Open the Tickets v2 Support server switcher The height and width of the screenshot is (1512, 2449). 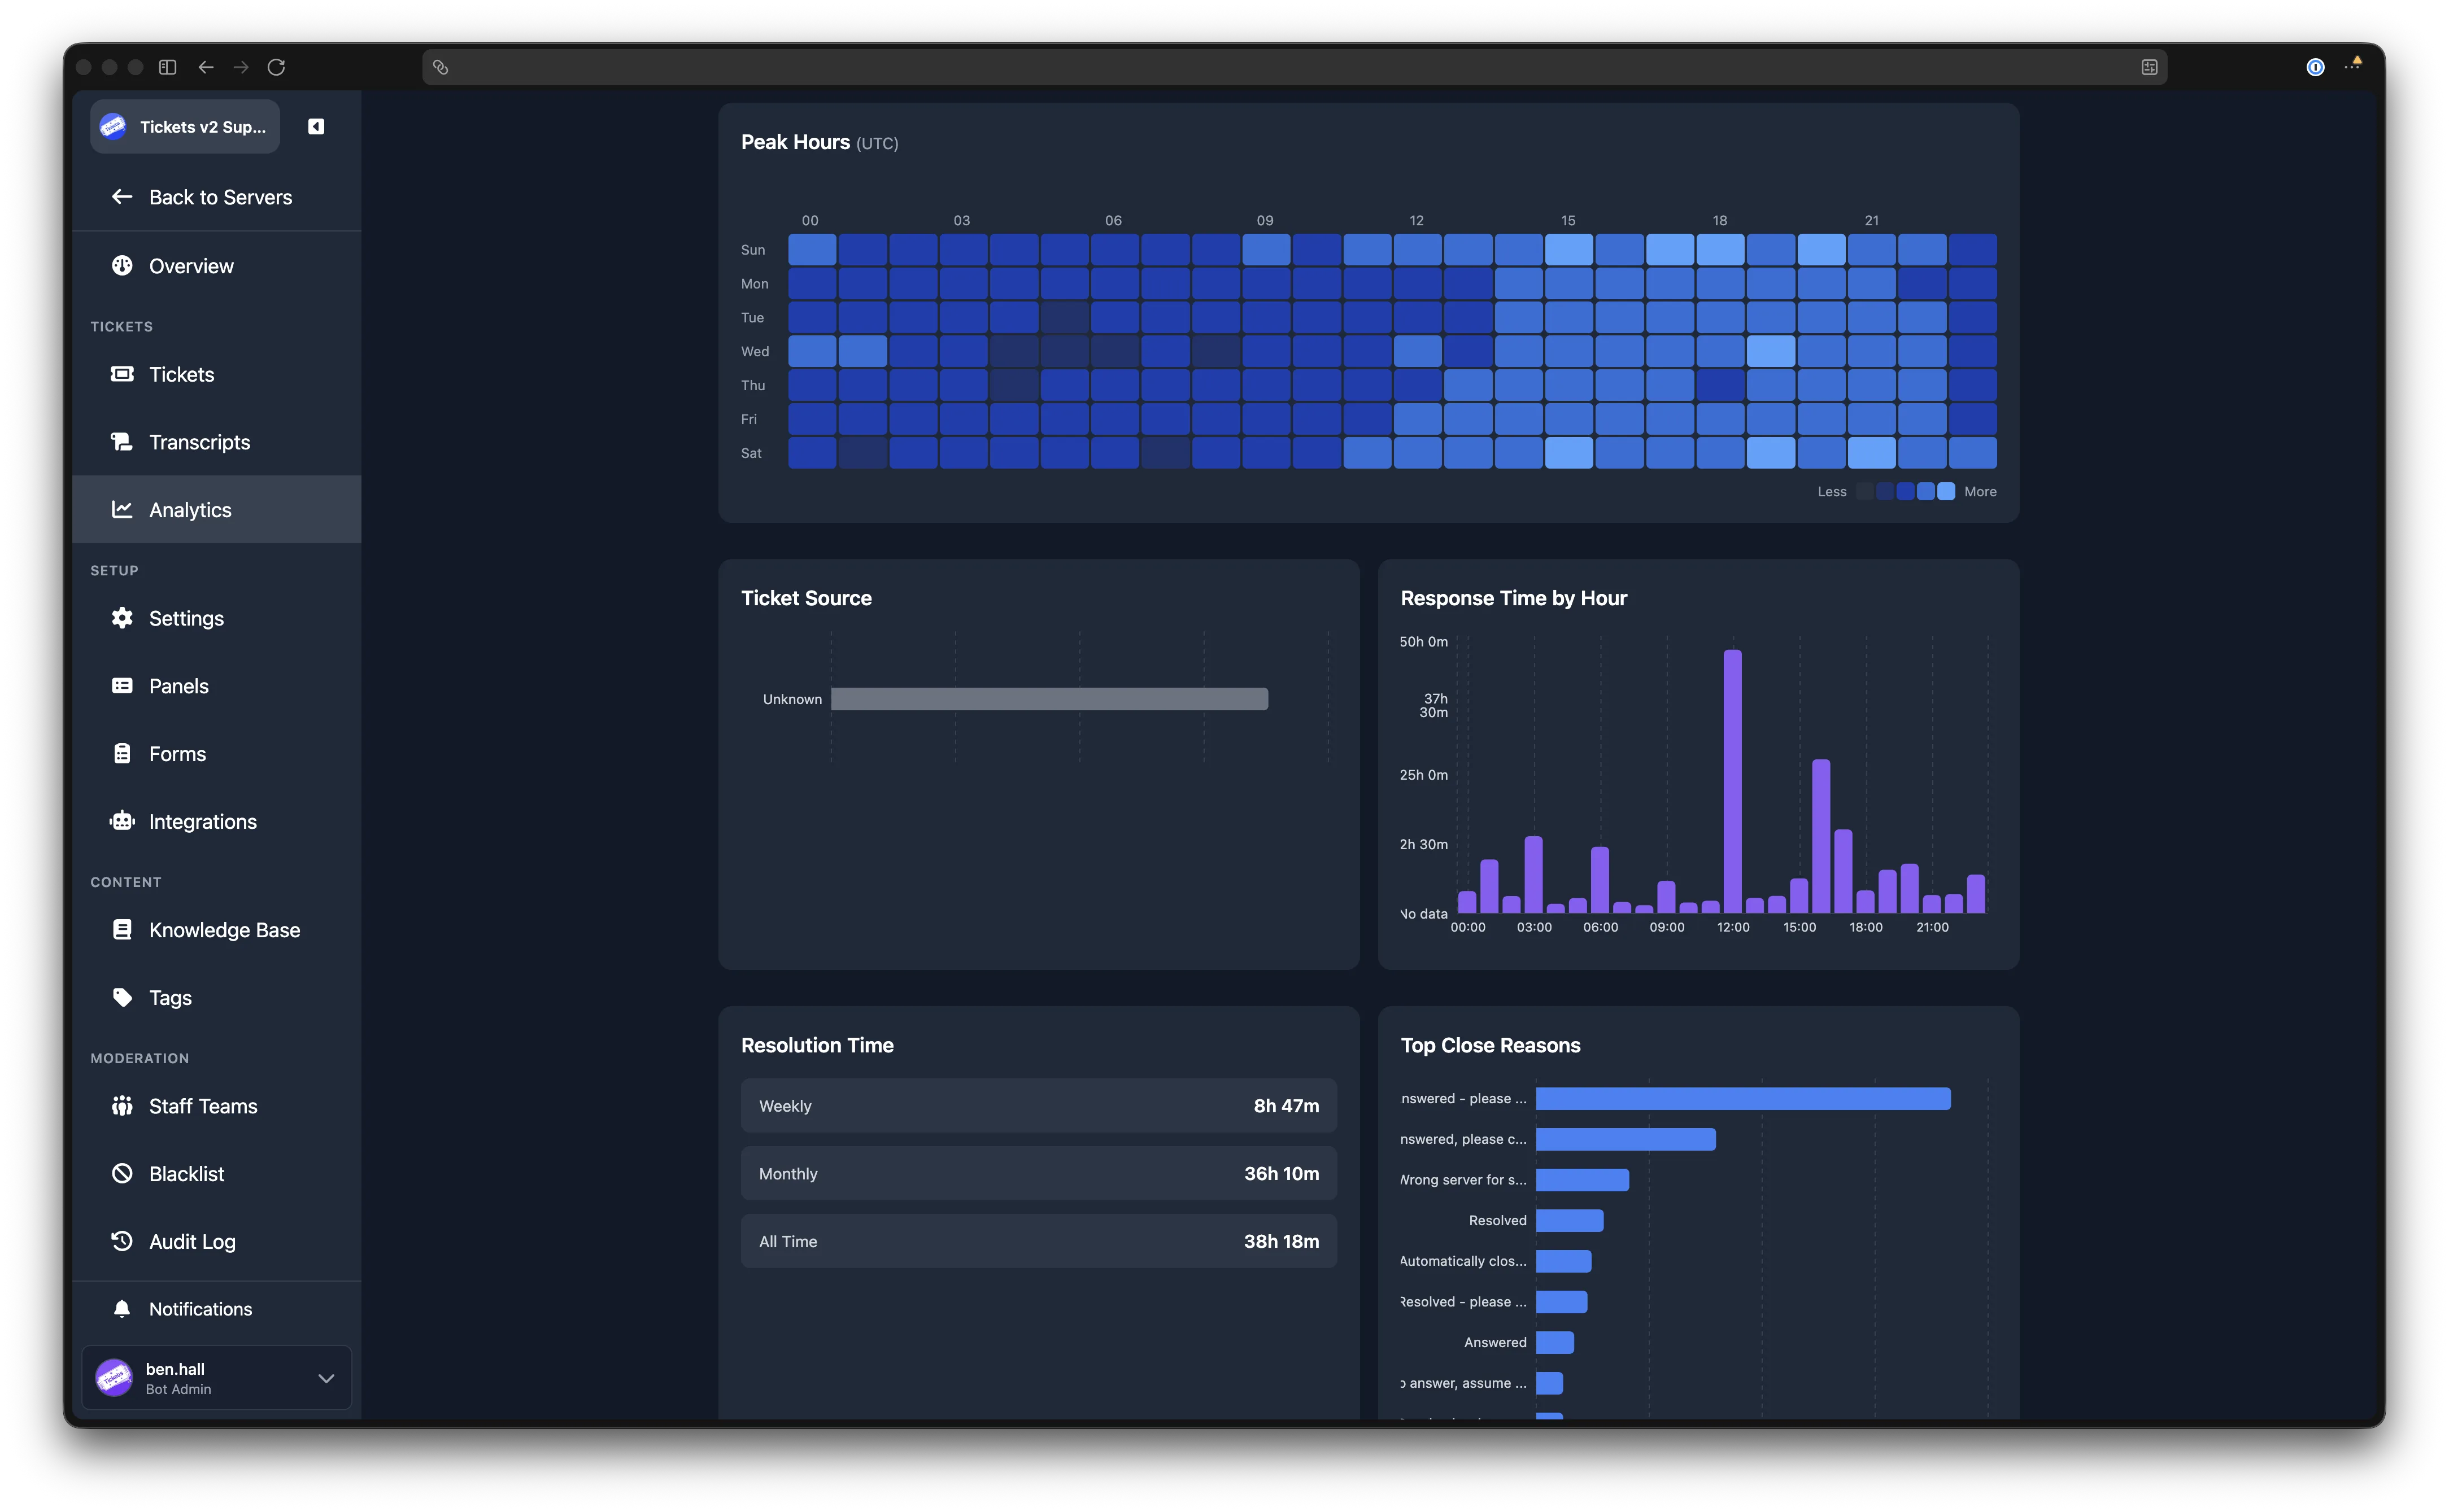click(185, 126)
